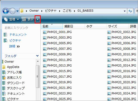Click image icon of PHM20_0017.JPG
The image size is (138, 101).
pos(45,77)
